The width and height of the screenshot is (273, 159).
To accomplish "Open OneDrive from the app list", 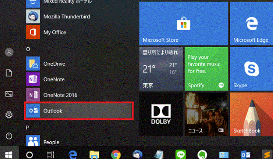I will pos(79,64).
